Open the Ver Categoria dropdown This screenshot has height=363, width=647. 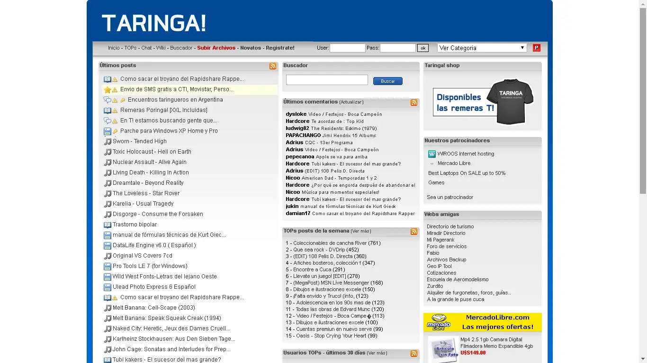click(482, 48)
